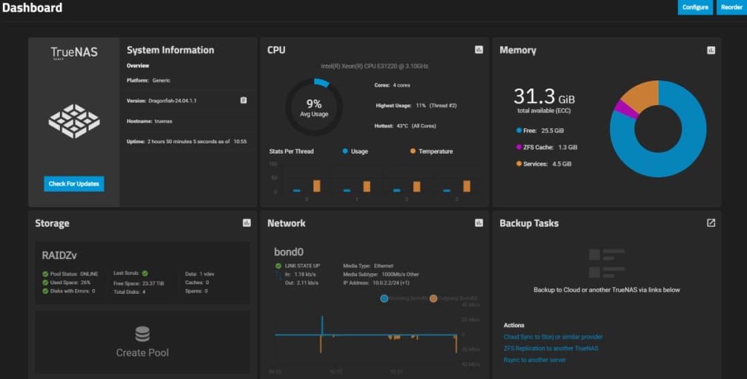Open Storage reports chart icon
This screenshot has height=379, width=747.
(247, 223)
